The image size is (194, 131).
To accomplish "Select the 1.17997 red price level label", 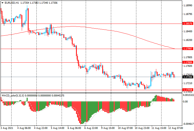I will (x=188, y=49).
